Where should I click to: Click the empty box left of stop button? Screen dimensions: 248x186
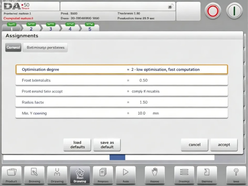pos(188,11)
